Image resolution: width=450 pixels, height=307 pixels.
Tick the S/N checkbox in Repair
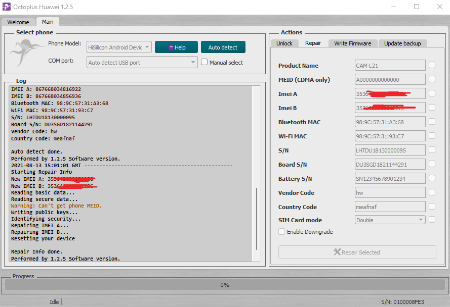(432, 150)
